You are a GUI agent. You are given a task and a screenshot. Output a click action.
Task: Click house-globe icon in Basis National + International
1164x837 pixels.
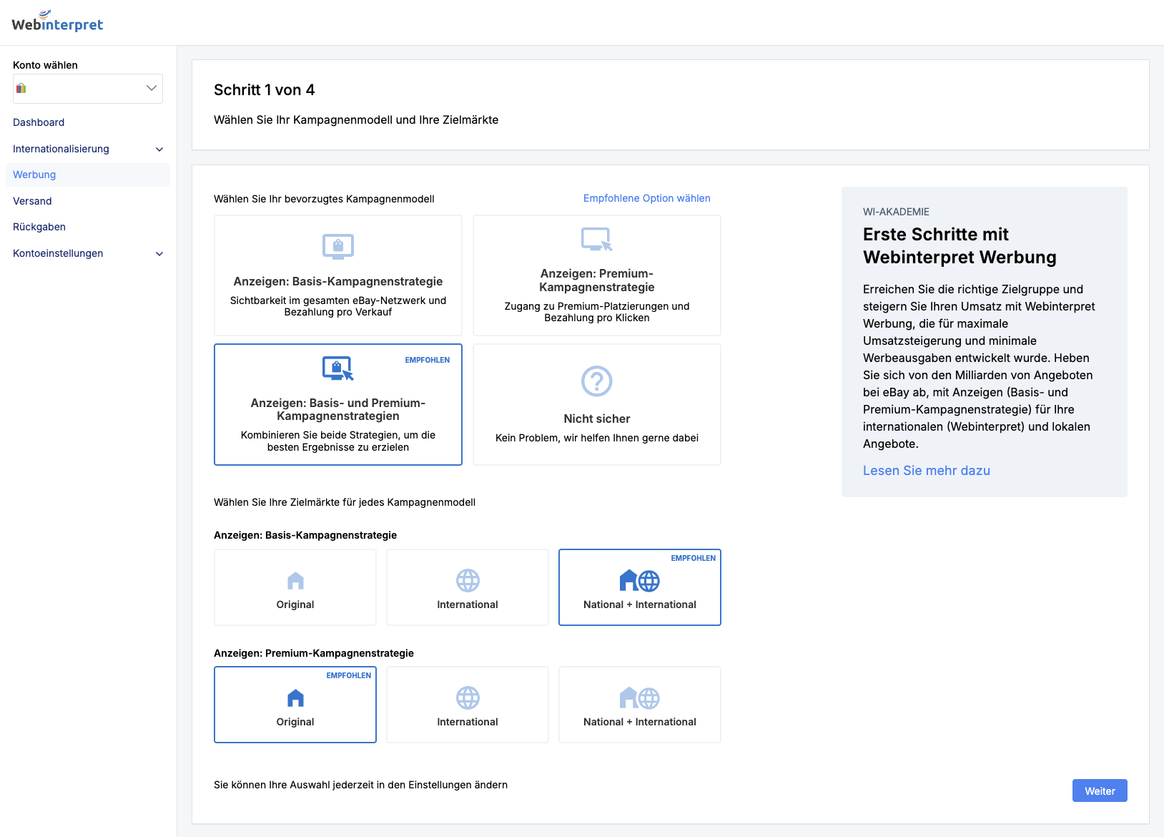point(640,580)
